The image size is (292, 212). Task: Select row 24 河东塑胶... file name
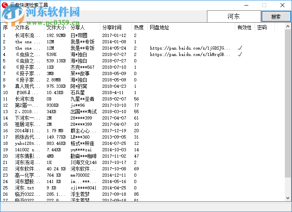[x=27, y=181]
